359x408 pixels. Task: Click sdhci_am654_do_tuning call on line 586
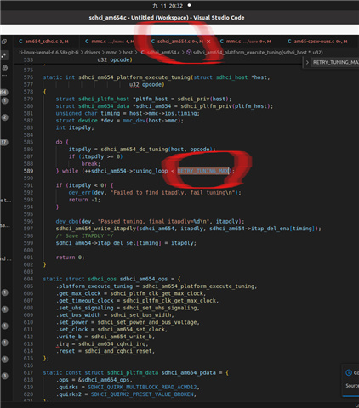coord(134,150)
